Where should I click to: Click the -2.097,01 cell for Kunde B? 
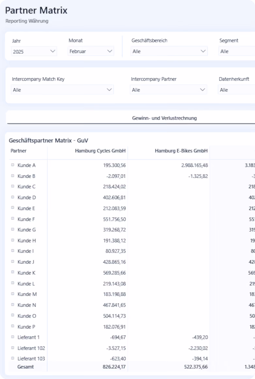point(116,176)
